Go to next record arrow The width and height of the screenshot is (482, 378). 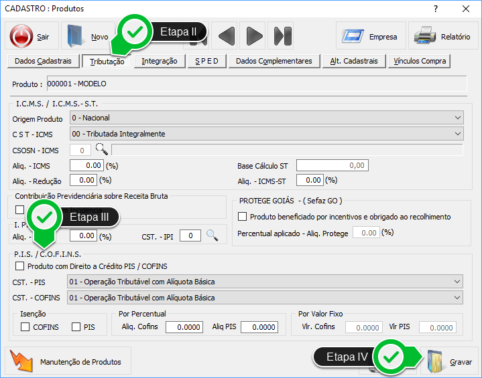click(254, 36)
